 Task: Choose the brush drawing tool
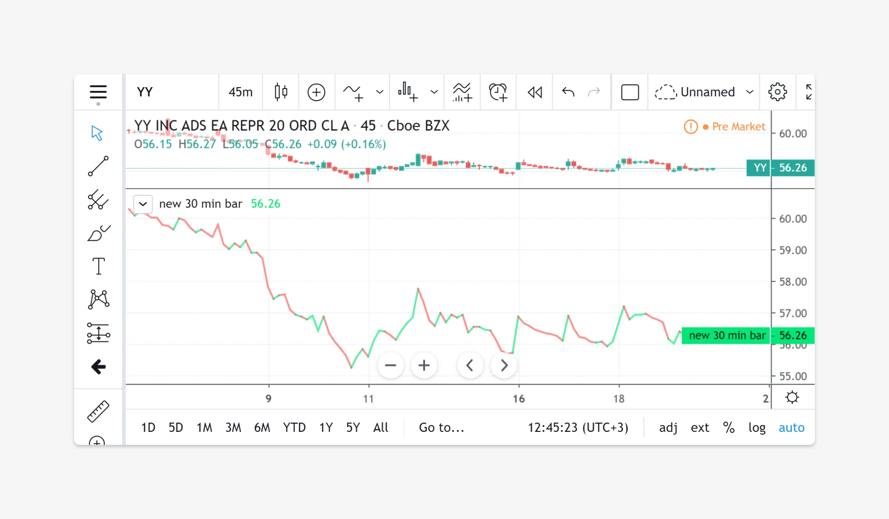98,233
